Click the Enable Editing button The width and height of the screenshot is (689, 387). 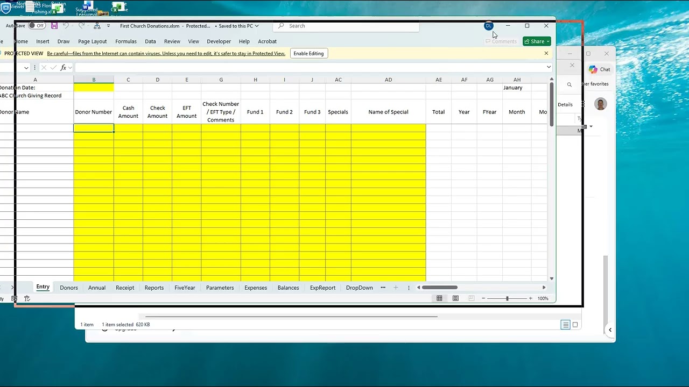pyautogui.click(x=308, y=53)
